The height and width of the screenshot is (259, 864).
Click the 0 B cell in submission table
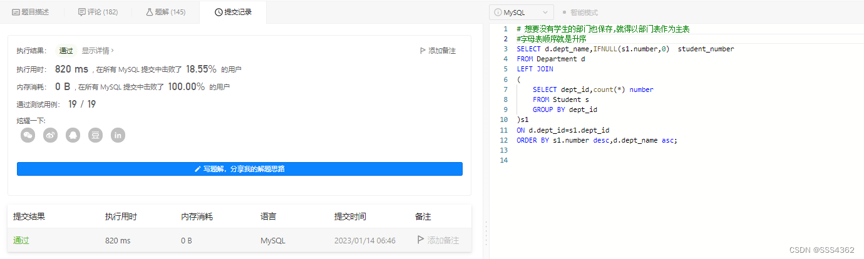point(187,240)
